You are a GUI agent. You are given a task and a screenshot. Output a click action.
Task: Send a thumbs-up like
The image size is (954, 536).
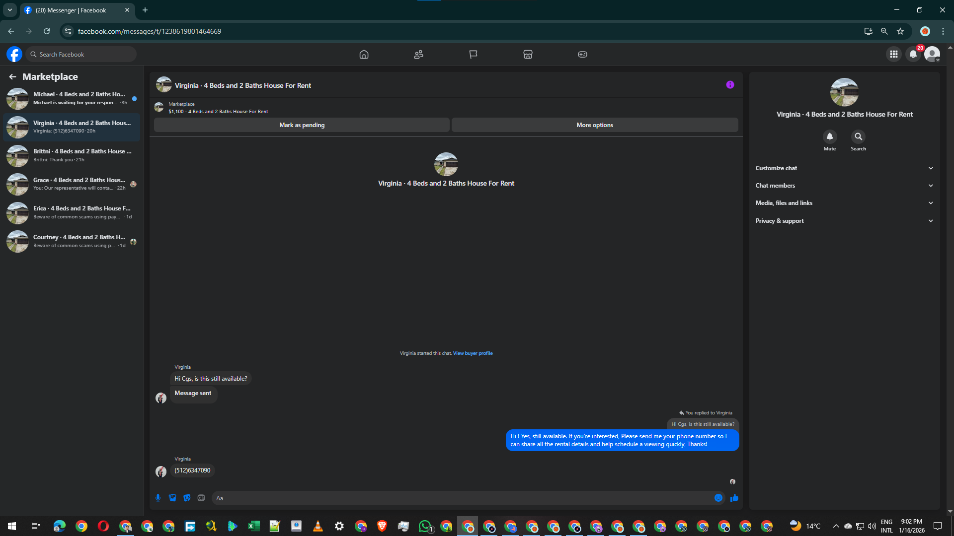[734, 498]
